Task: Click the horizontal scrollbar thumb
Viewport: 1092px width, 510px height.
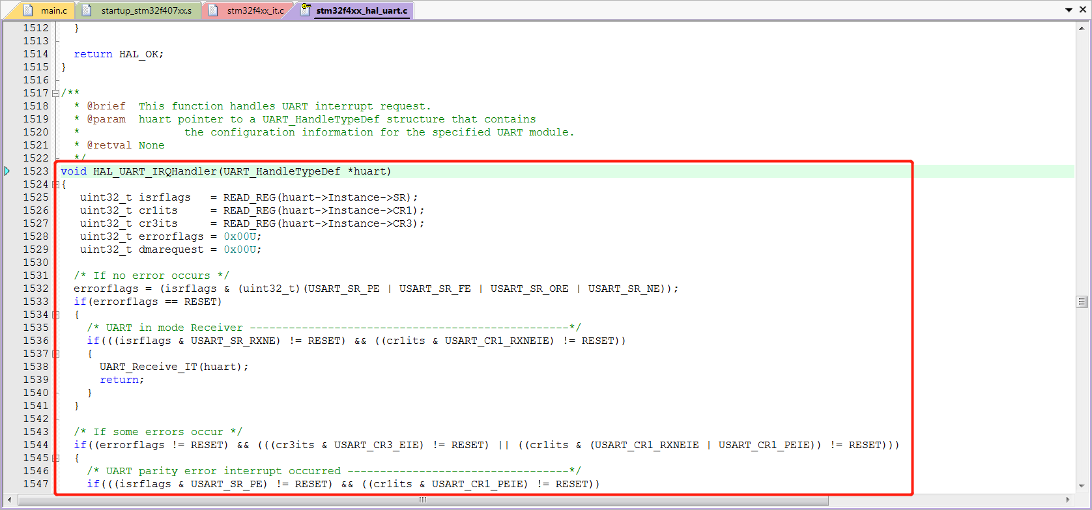Action: pos(423,500)
